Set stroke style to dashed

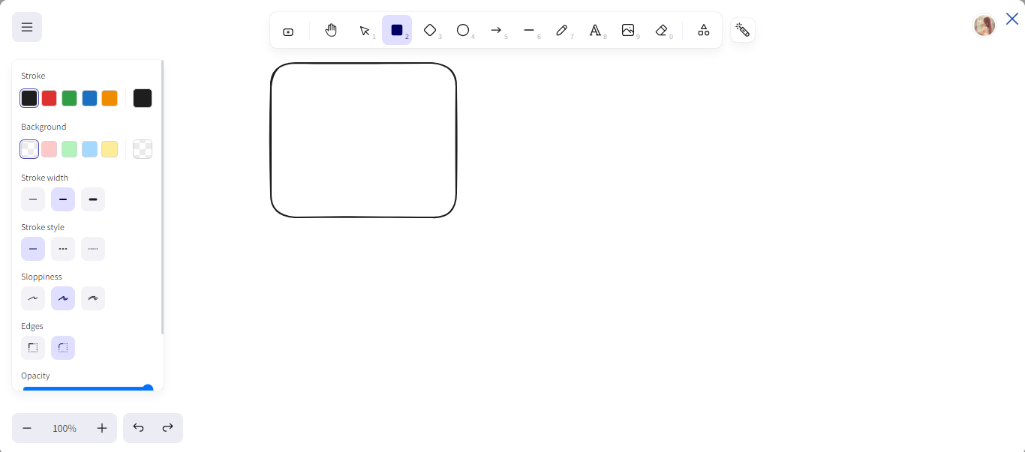[x=63, y=249]
